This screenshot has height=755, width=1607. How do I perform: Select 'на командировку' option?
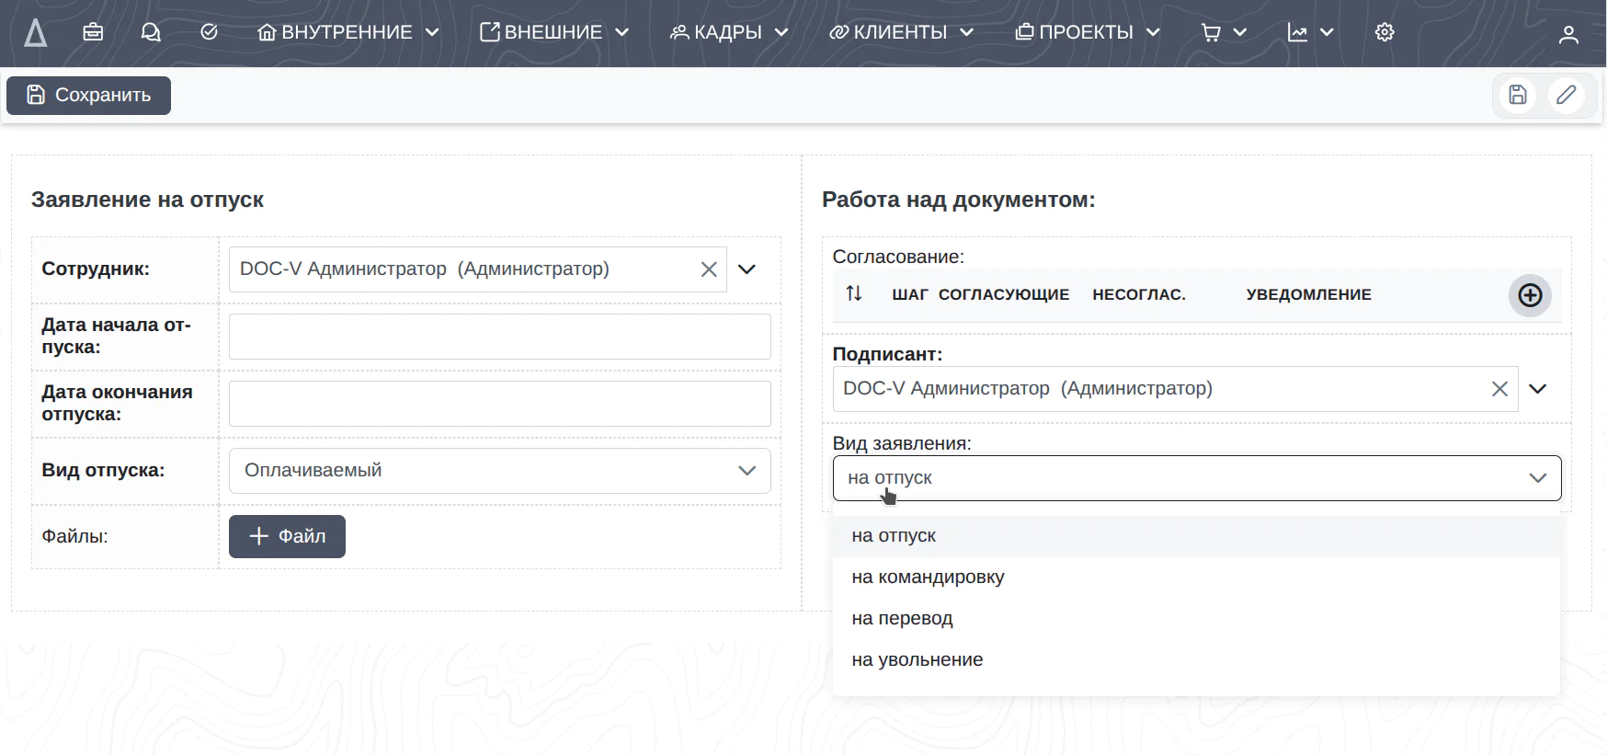click(x=1196, y=578)
